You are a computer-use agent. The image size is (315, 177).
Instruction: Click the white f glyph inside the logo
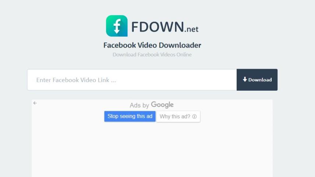(x=117, y=26)
